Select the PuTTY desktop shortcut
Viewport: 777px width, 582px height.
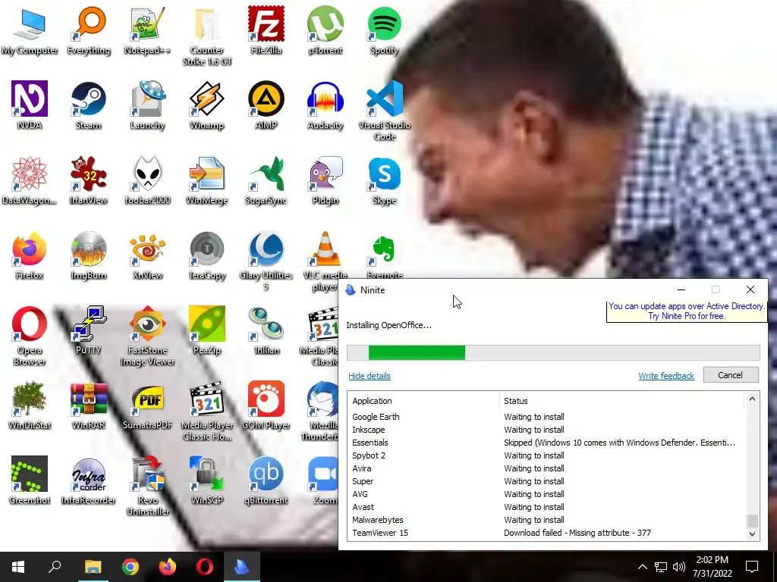(89, 330)
